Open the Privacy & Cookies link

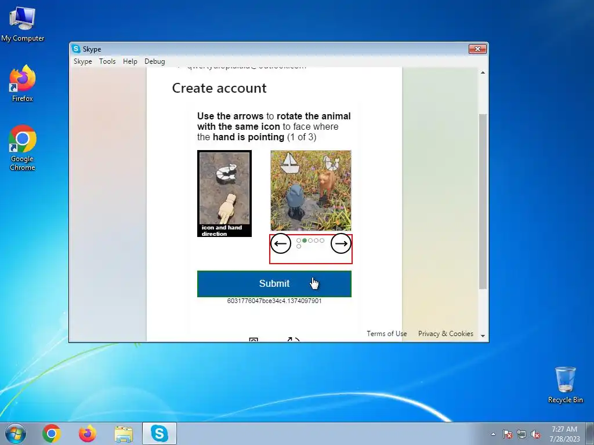445,334
